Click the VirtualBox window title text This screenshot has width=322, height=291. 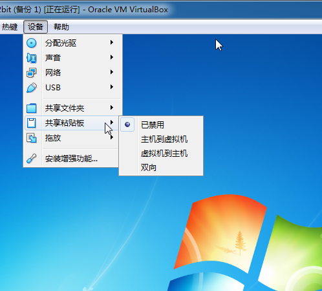pos(84,10)
